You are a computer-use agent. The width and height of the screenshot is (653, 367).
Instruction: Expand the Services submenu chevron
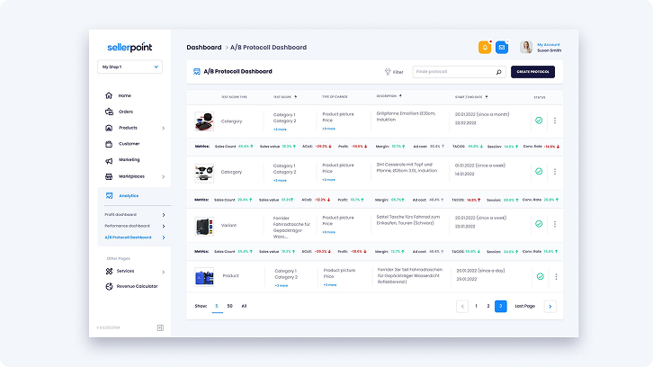click(164, 272)
